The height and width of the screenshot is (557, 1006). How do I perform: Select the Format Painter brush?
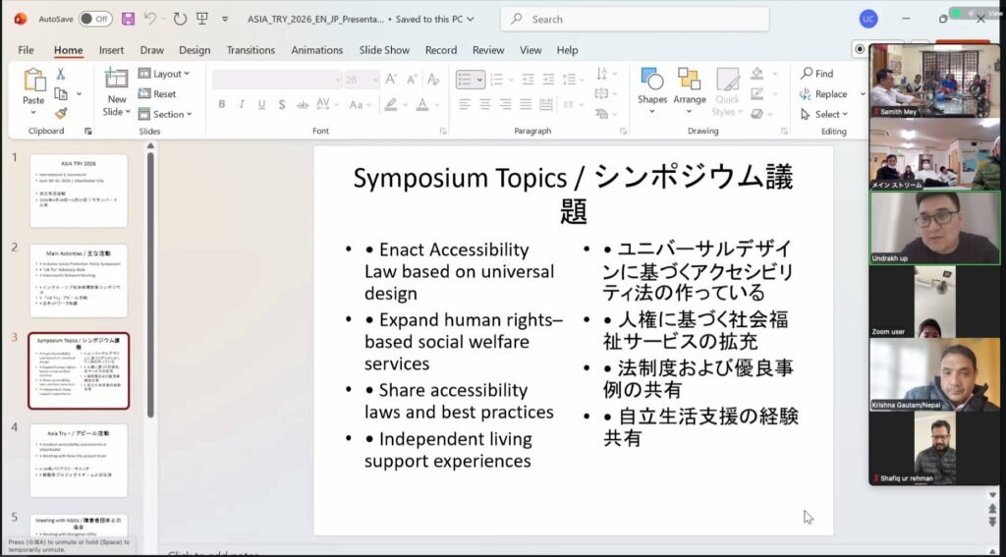pos(60,114)
